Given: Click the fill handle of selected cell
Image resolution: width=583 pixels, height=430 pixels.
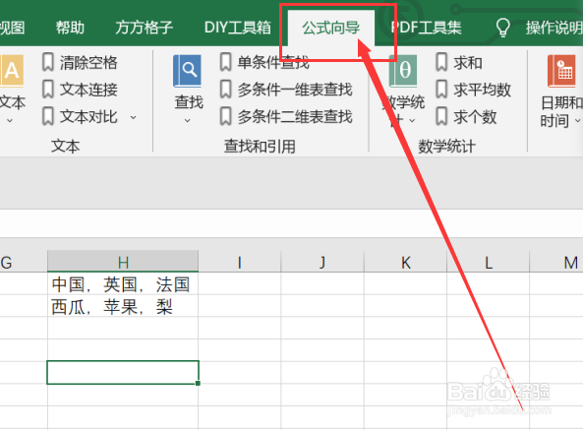Looking at the screenshot, I should (198, 383).
